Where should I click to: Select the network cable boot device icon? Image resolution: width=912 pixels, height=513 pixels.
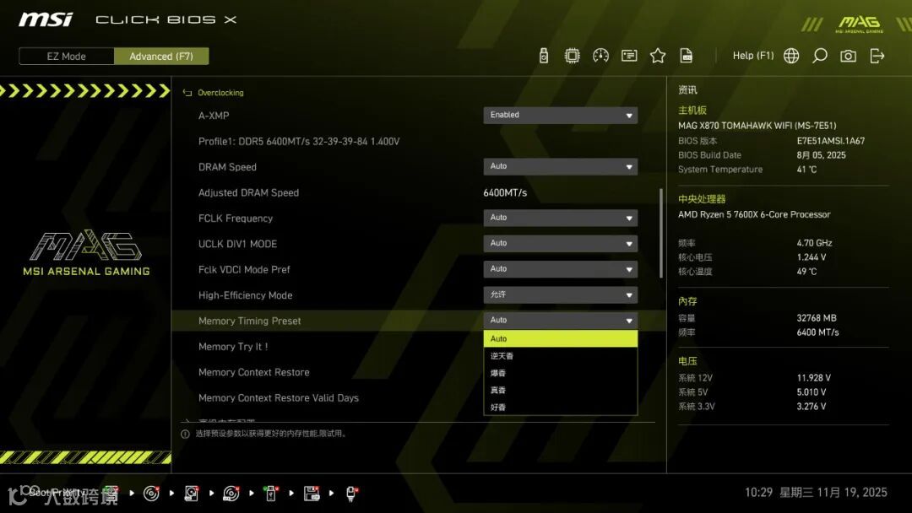click(351, 494)
